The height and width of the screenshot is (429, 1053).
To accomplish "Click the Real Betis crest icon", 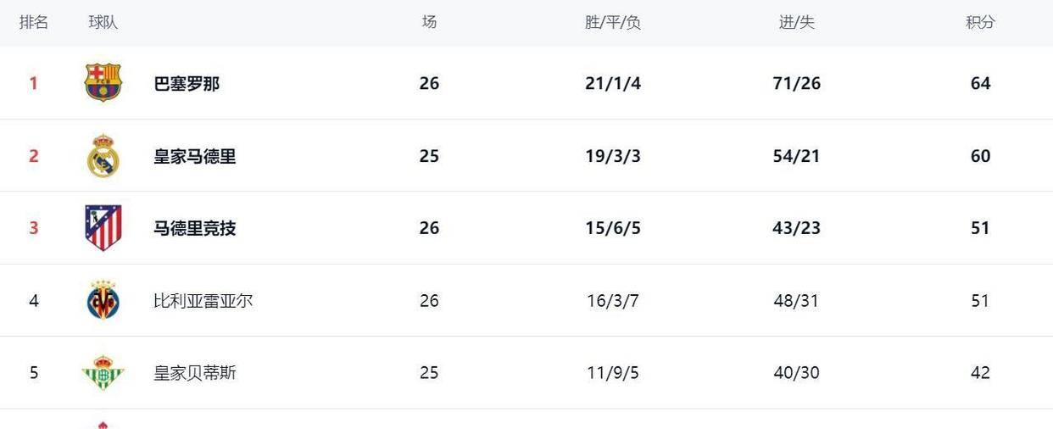I will (x=103, y=373).
